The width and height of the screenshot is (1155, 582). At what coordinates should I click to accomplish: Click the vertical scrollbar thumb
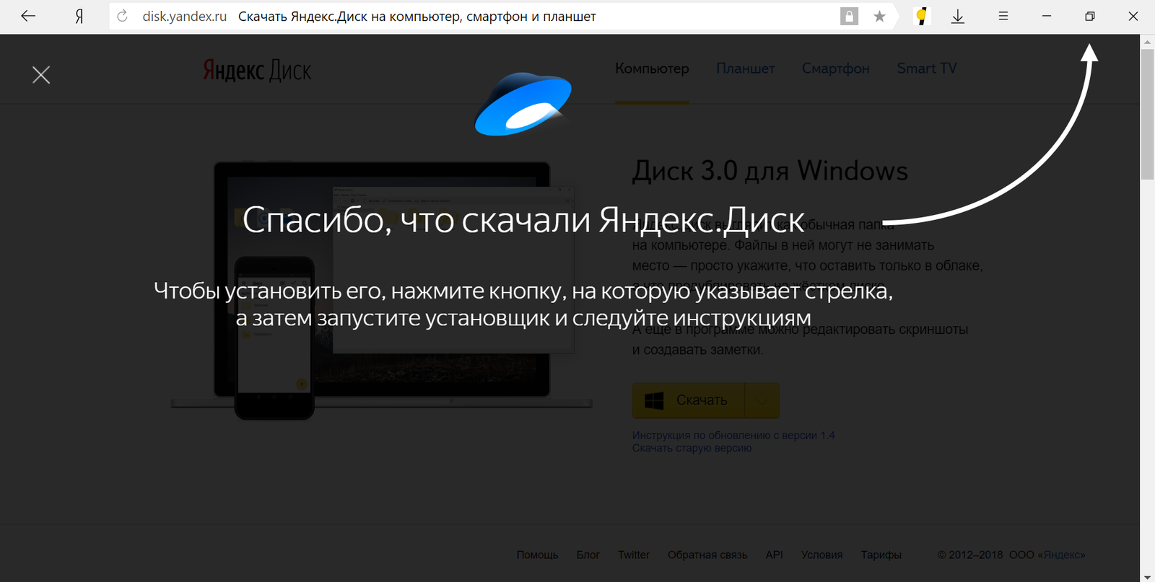tap(1147, 114)
